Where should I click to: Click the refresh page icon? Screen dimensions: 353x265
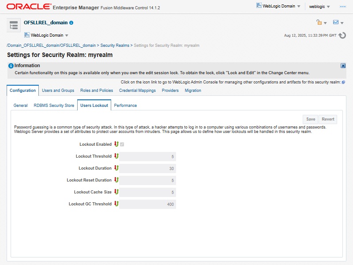(x=342, y=35)
